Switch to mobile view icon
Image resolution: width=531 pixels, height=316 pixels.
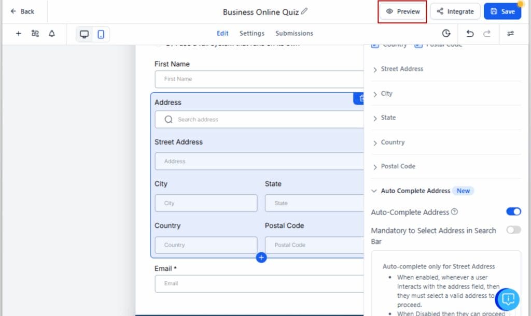pos(101,33)
